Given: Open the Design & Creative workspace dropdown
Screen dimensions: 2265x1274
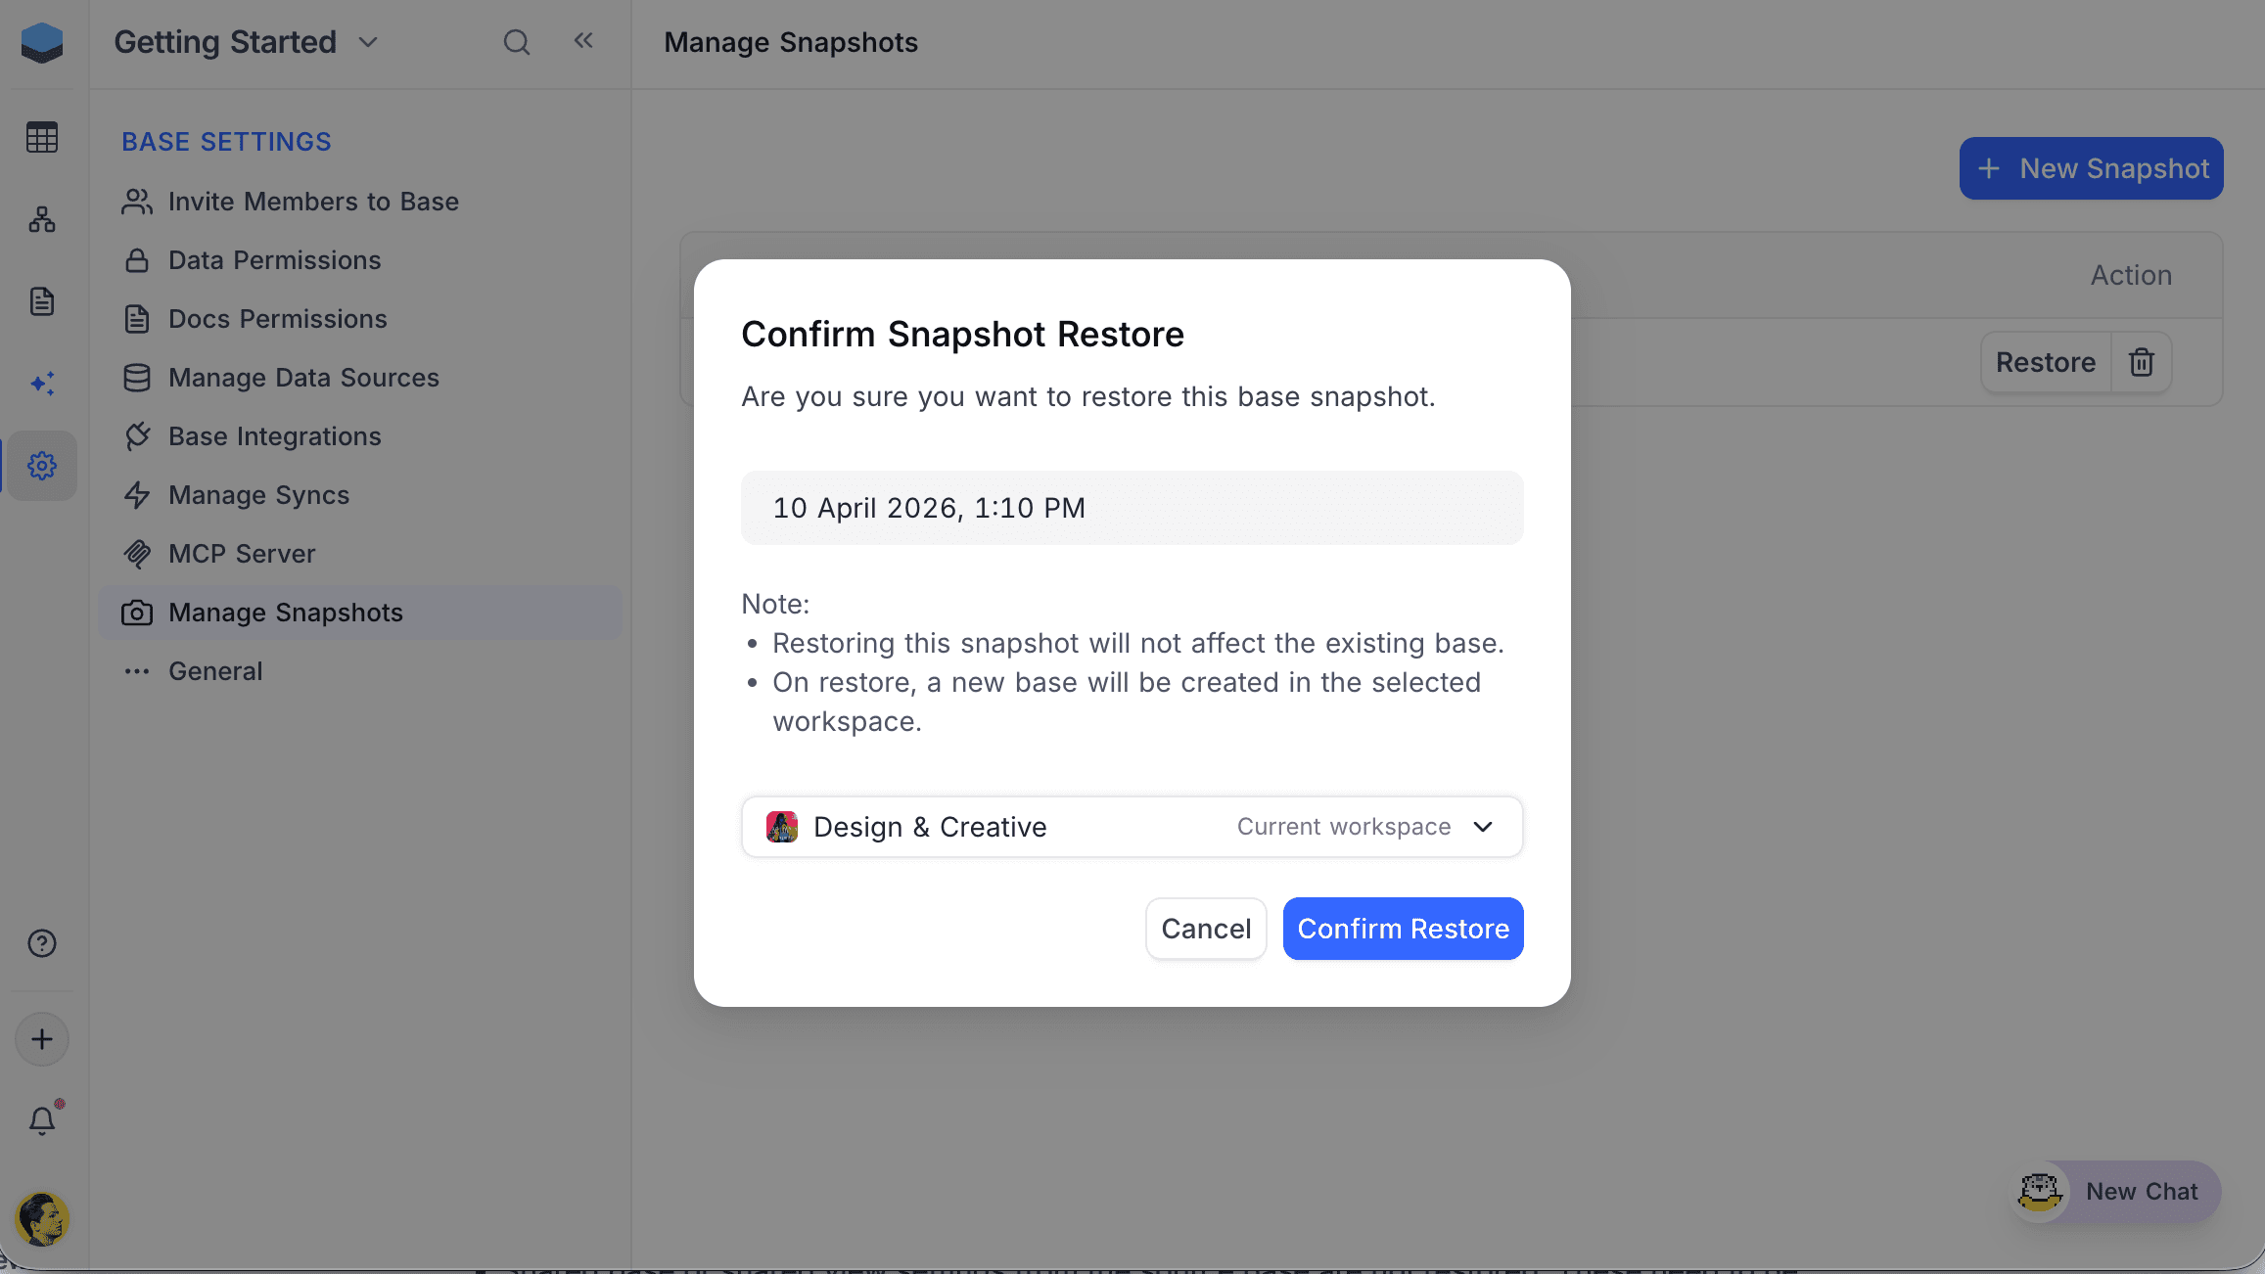Looking at the screenshot, I should 1482,827.
